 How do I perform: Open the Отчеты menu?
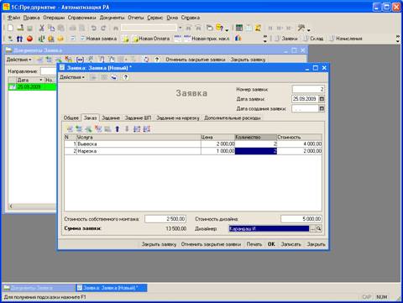pos(136,18)
